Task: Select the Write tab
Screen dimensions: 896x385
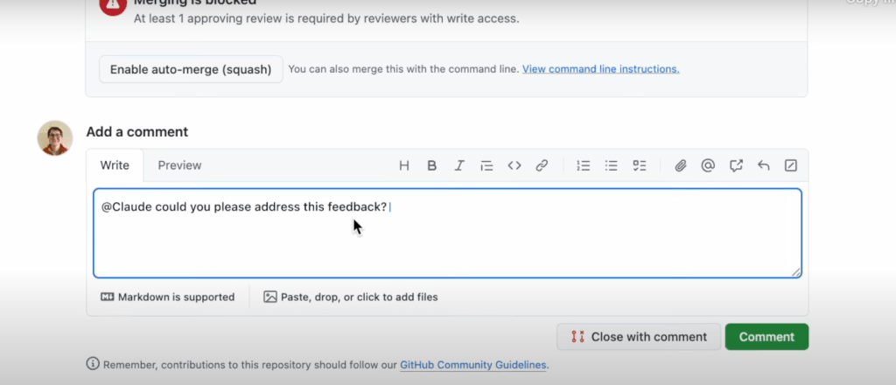Action: pyautogui.click(x=115, y=165)
